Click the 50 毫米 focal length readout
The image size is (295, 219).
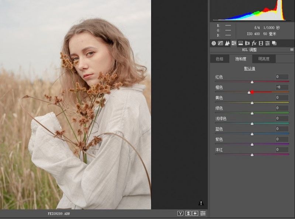(x=270, y=34)
